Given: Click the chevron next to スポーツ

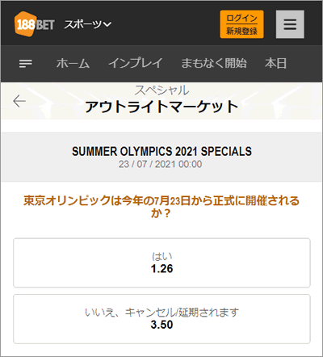Looking at the screenshot, I should pos(107,25).
